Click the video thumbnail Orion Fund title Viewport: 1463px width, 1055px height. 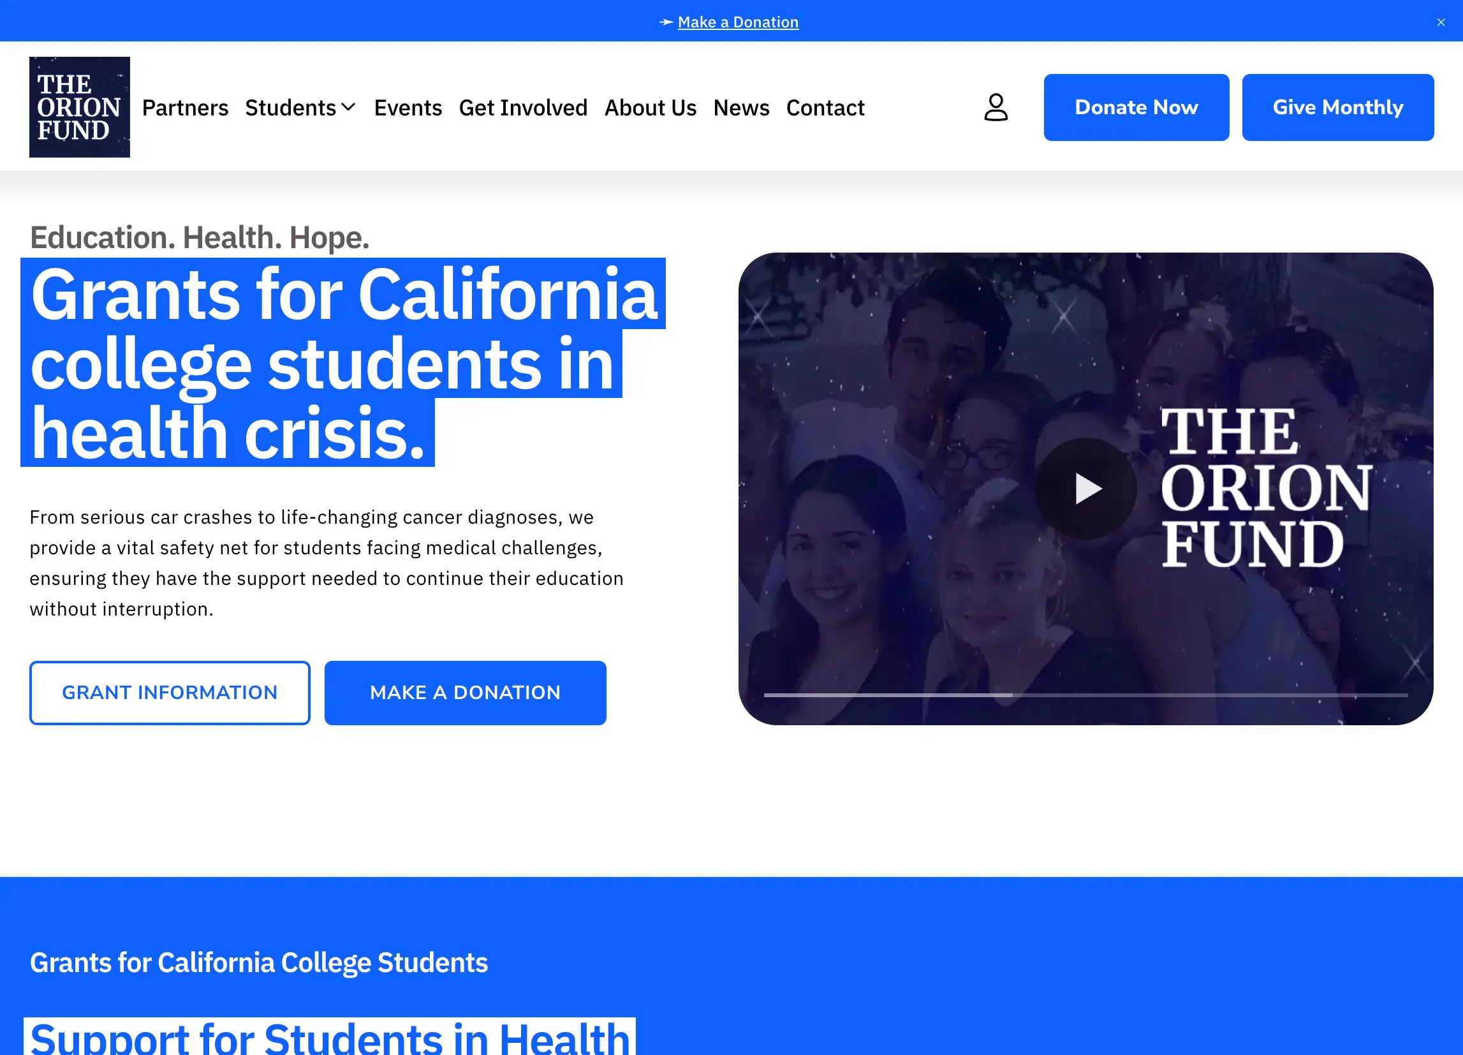pyautogui.click(x=1264, y=489)
